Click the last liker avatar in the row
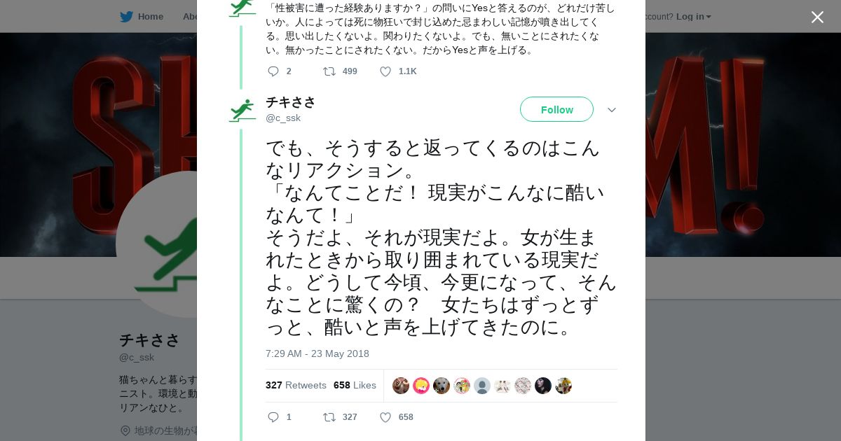Image resolution: width=841 pixels, height=441 pixels. tap(563, 386)
